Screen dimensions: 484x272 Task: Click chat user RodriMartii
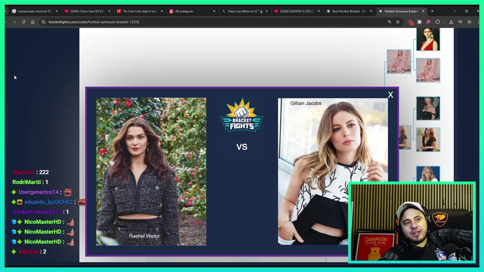(x=26, y=182)
